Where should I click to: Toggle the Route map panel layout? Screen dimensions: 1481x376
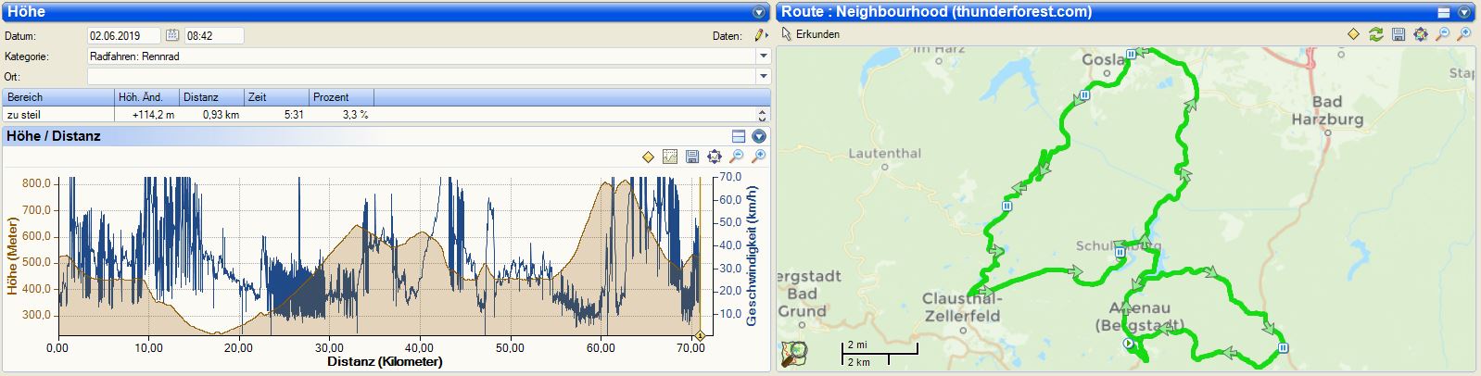click(1443, 12)
